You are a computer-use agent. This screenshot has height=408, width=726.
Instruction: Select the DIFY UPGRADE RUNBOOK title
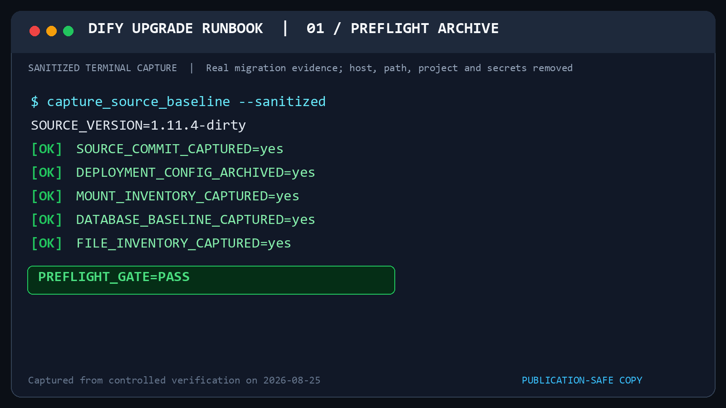point(176,29)
